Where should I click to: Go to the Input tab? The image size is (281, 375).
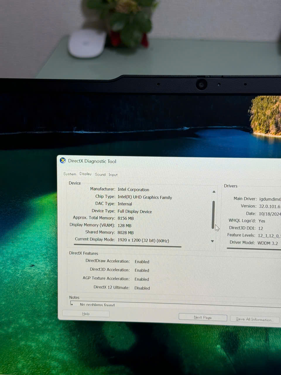tap(113, 175)
